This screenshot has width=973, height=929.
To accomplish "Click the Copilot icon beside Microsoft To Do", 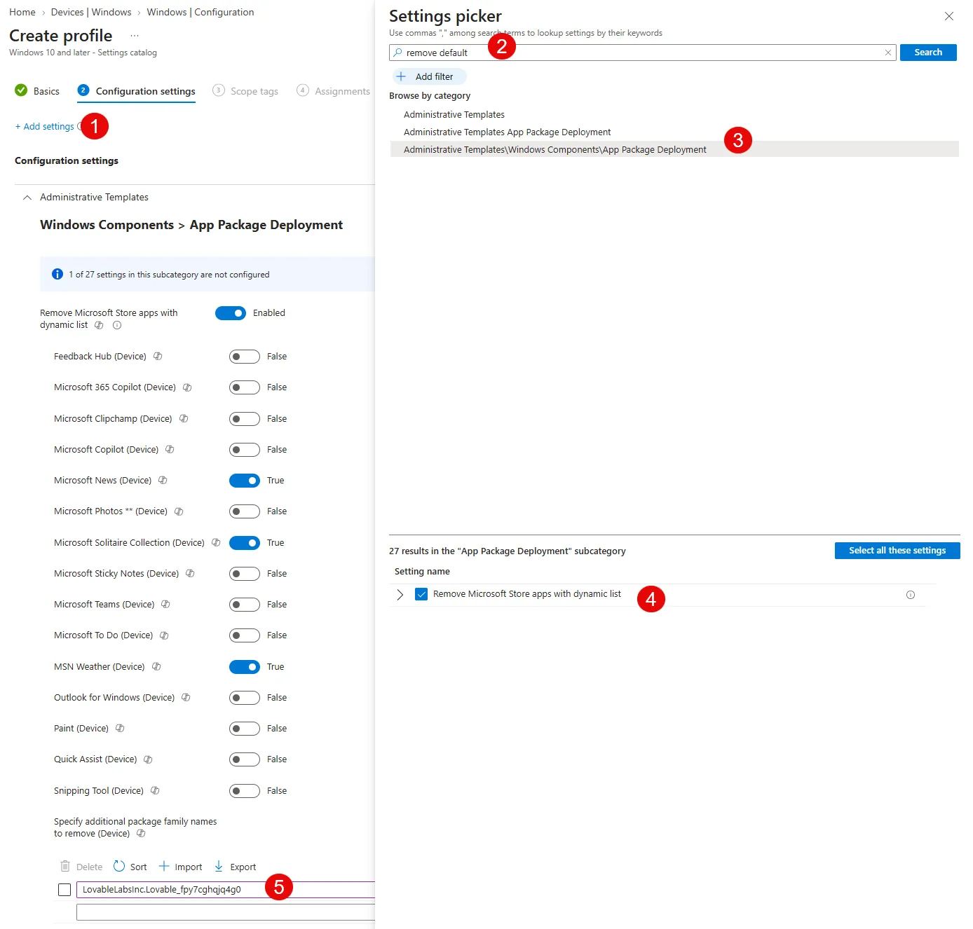I will 164,635.
